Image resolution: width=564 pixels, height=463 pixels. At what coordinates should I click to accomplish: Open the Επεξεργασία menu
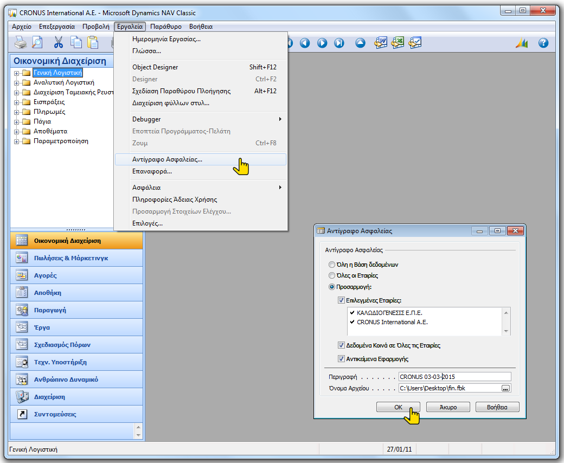57,27
